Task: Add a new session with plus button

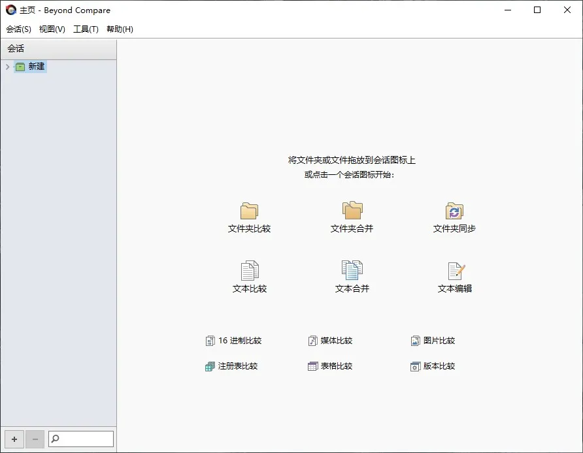Action: click(14, 439)
